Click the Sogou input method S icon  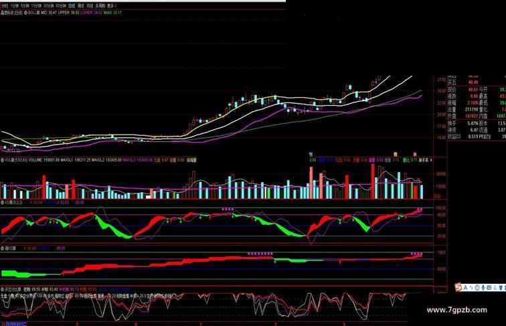pos(458,287)
